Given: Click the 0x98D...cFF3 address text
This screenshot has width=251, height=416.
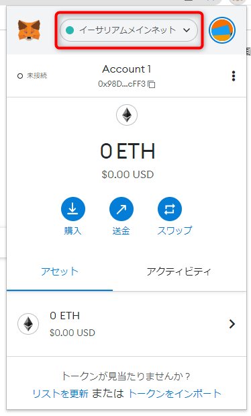Looking at the screenshot, I should coord(121,84).
